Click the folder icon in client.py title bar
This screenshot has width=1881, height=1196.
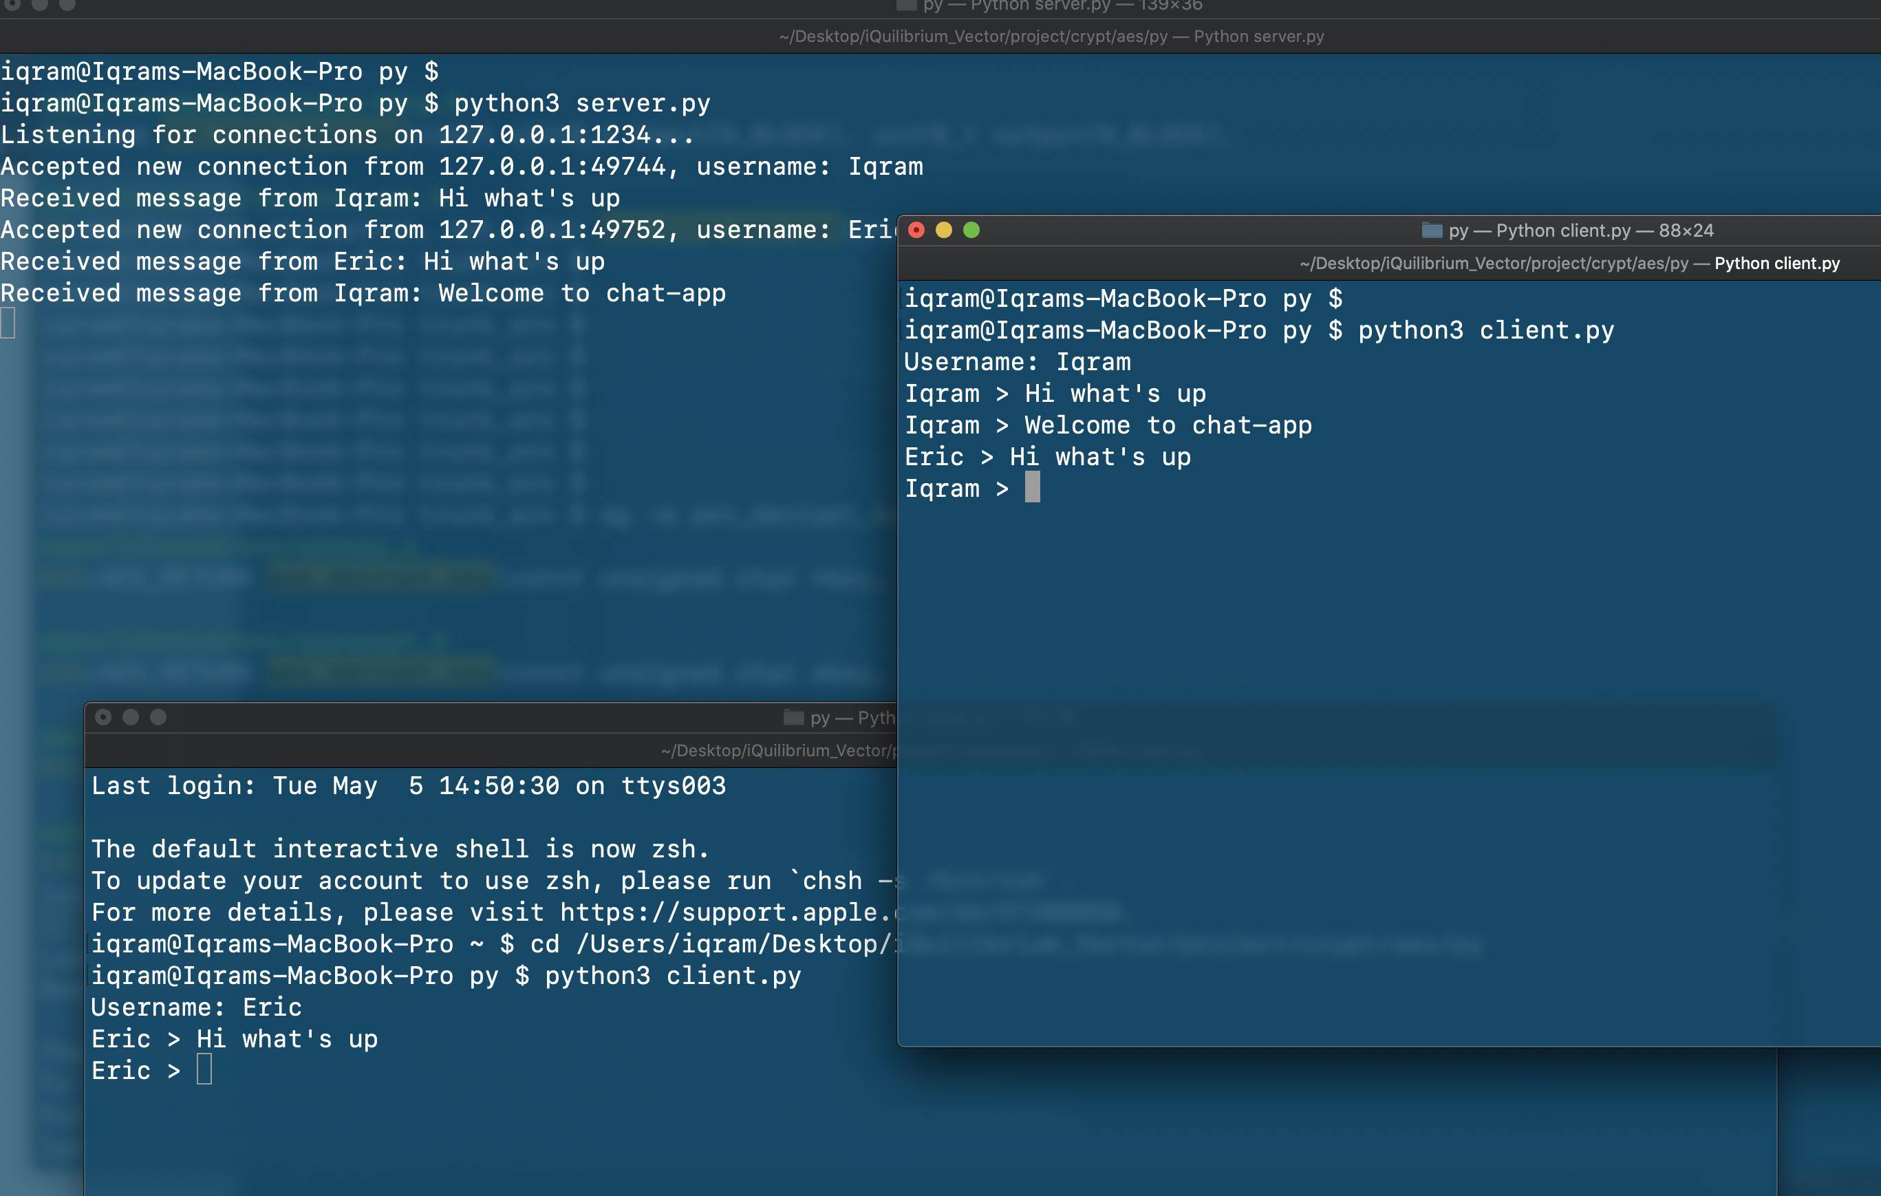coord(1431,231)
